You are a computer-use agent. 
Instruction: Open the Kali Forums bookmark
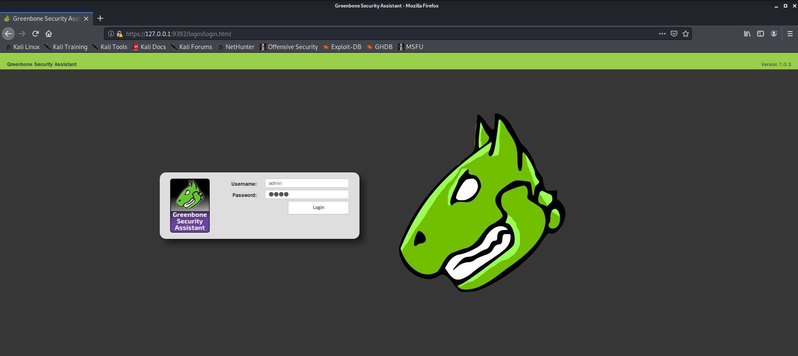pyautogui.click(x=192, y=47)
